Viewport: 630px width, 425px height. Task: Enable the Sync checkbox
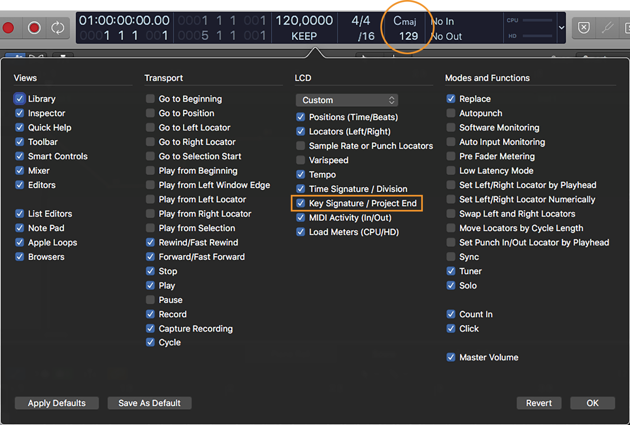(x=451, y=257)
